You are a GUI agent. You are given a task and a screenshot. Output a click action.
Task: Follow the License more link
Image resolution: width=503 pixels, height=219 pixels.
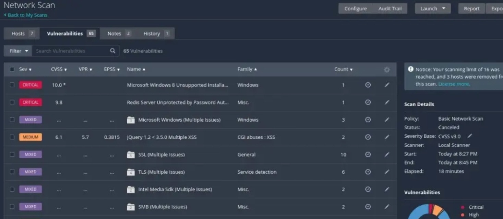(x=454, y=84)
